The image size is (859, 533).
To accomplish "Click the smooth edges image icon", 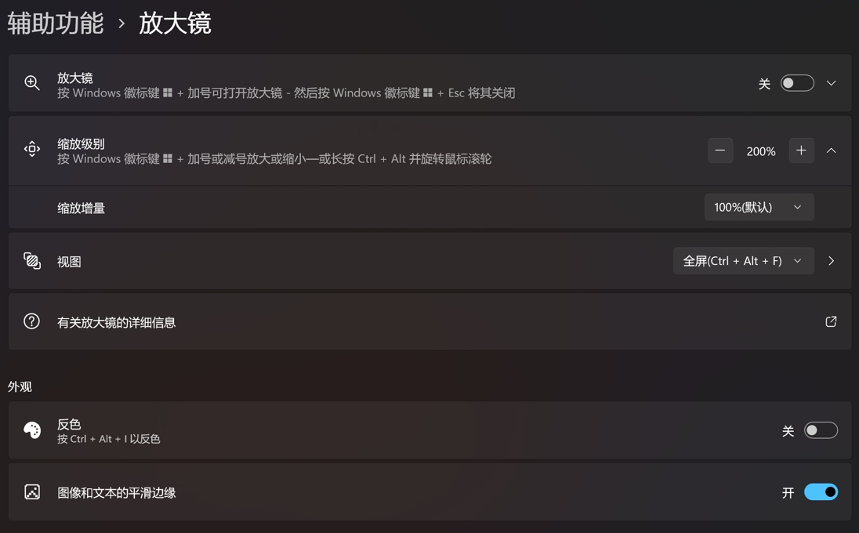I will click(x=32, y=492).
